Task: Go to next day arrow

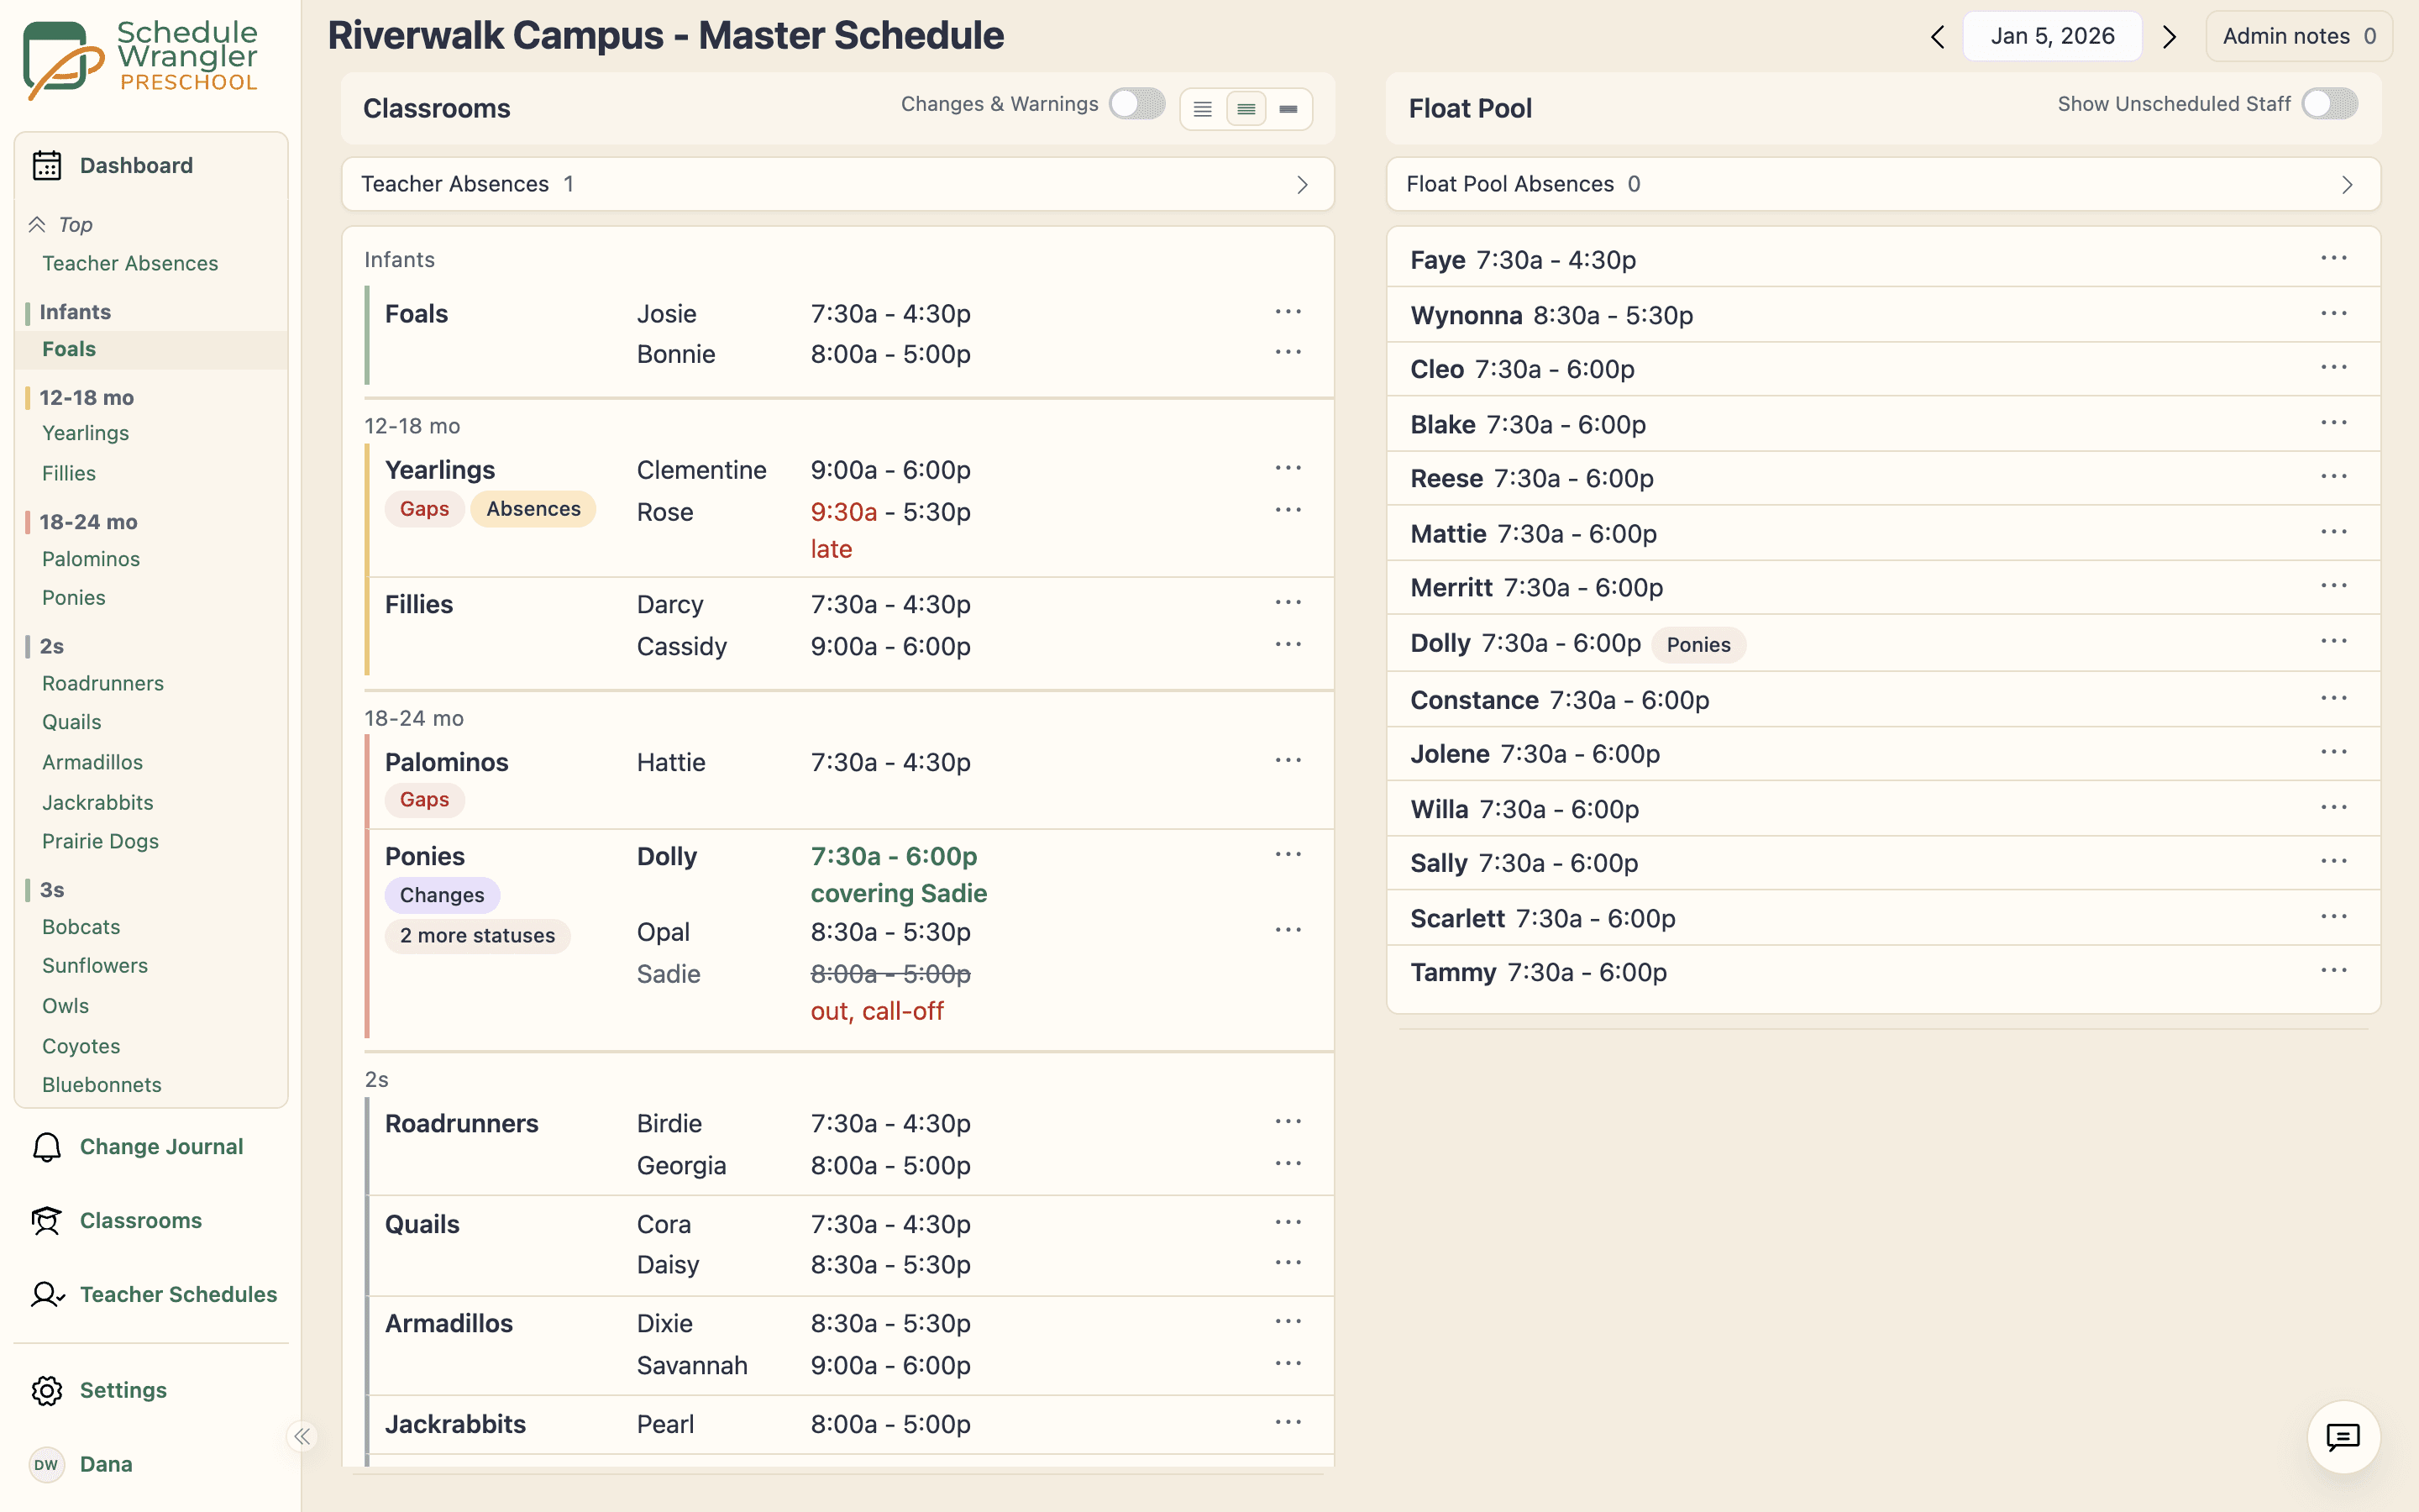Action: 2169,37
